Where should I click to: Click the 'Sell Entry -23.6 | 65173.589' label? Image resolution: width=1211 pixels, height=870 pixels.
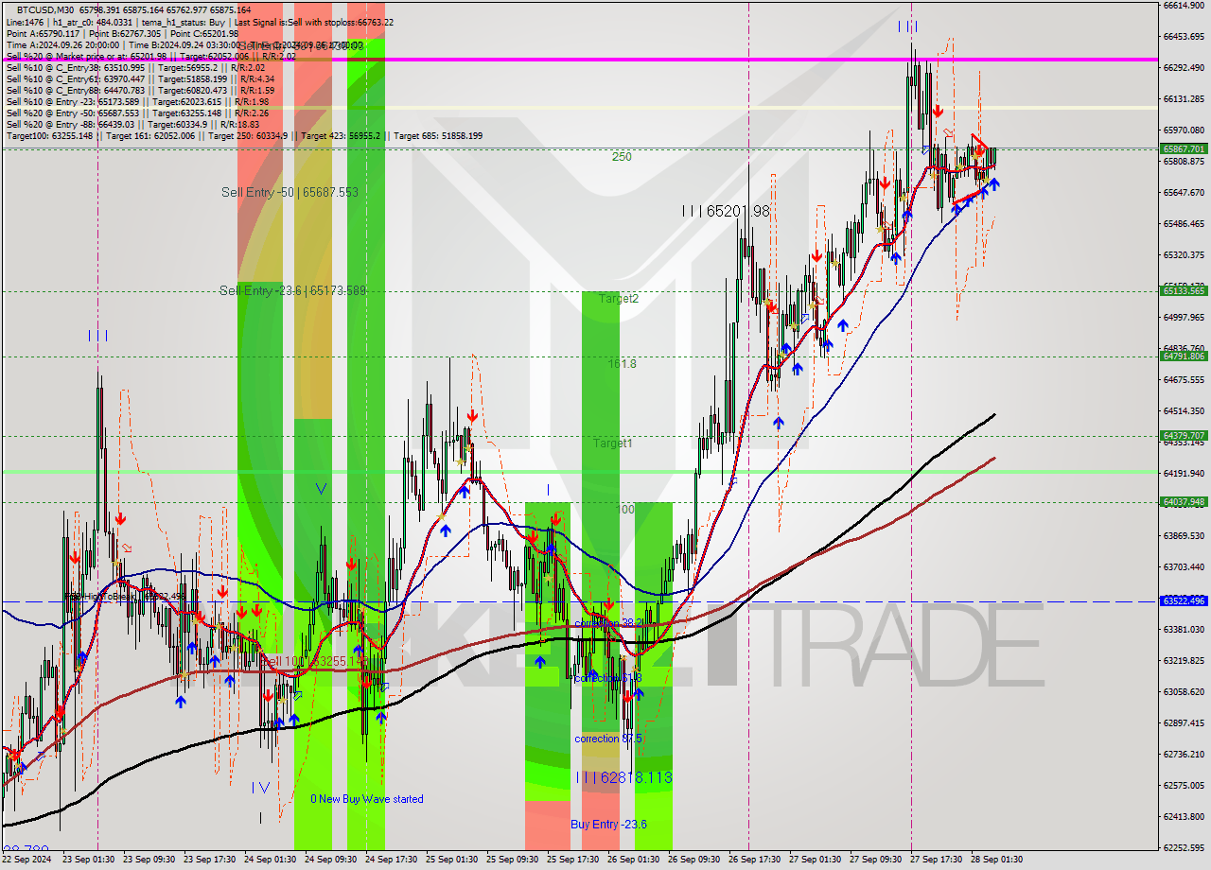pos(292,290)
